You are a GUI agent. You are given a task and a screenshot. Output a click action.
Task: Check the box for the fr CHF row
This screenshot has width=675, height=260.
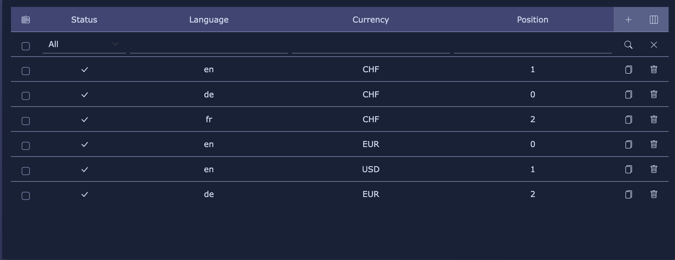pos(26,121)
